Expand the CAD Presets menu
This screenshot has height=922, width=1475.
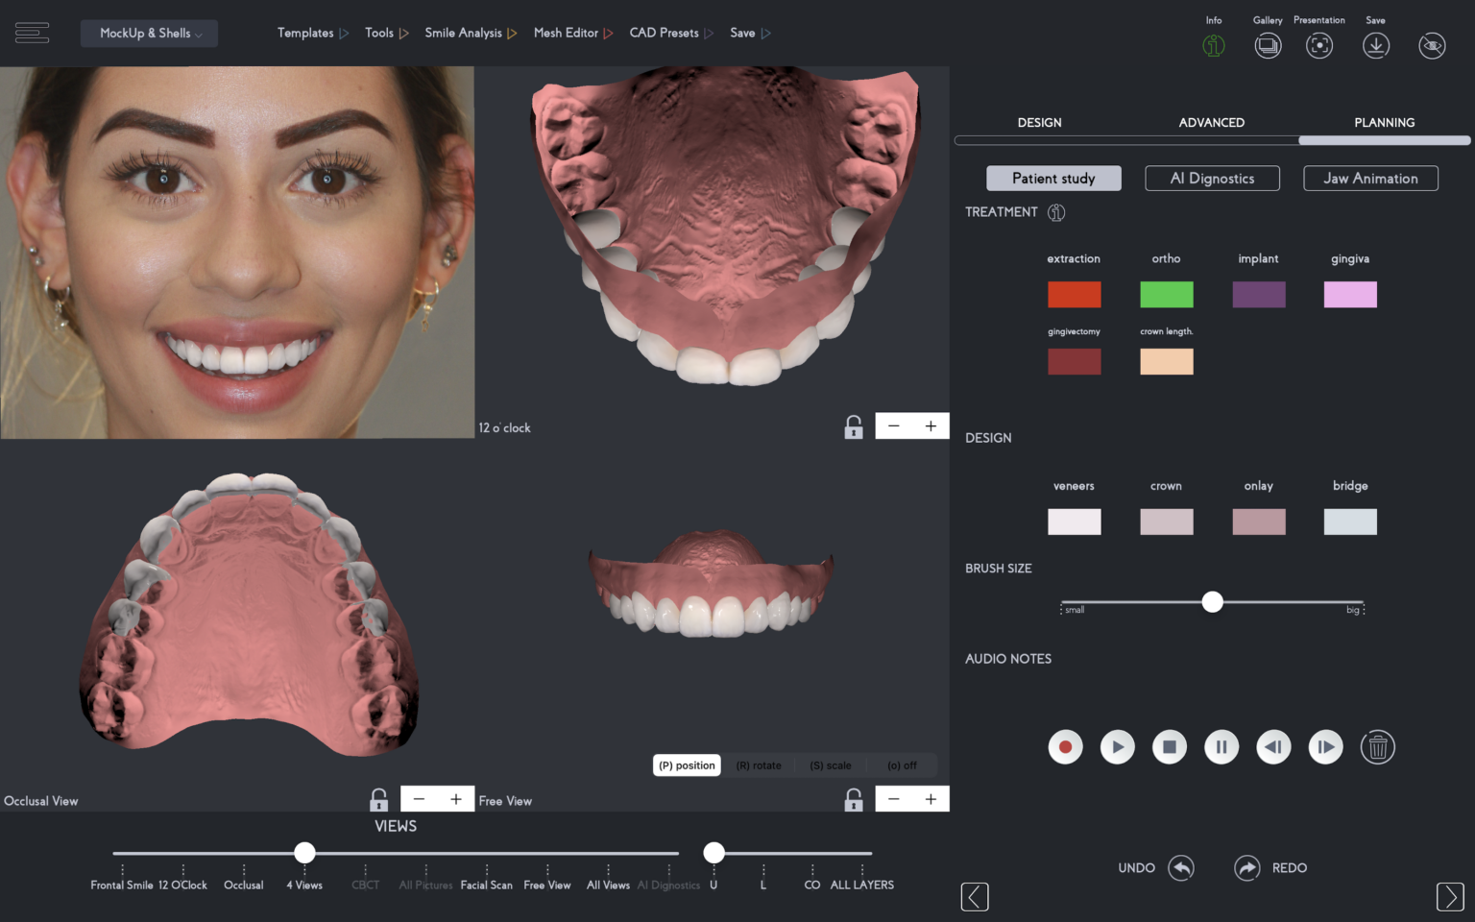point(708,32)
